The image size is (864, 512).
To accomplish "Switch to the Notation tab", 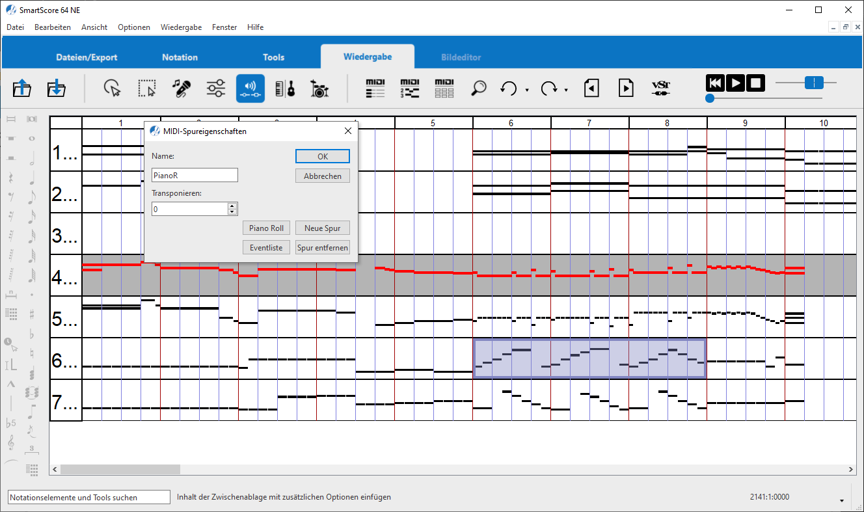I will pyautogui.click(x=180, y=57).
